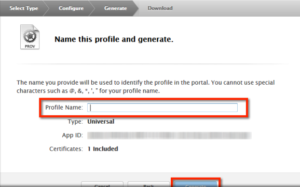Click the Download step label
Screen dimensions: 300x187
[160, 8]
